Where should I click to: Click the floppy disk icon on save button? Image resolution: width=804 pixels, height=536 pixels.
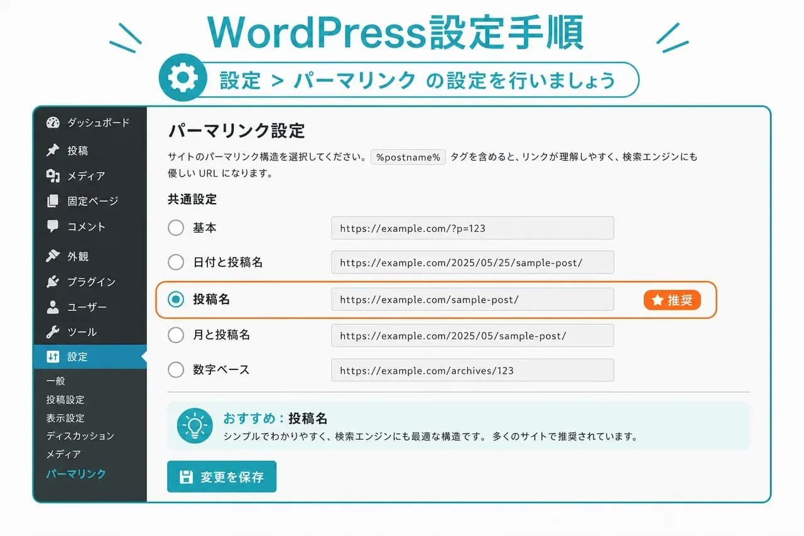click(x=186, y=477)
